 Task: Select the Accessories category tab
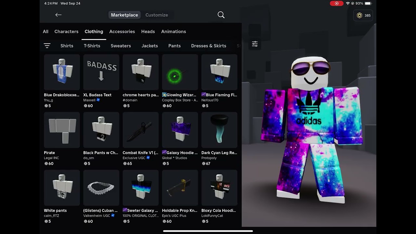tap(122, 32)
